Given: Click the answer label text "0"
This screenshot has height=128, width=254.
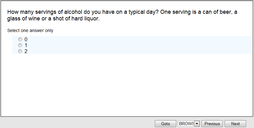Looking at the screenshot, I should pos(26,40).
